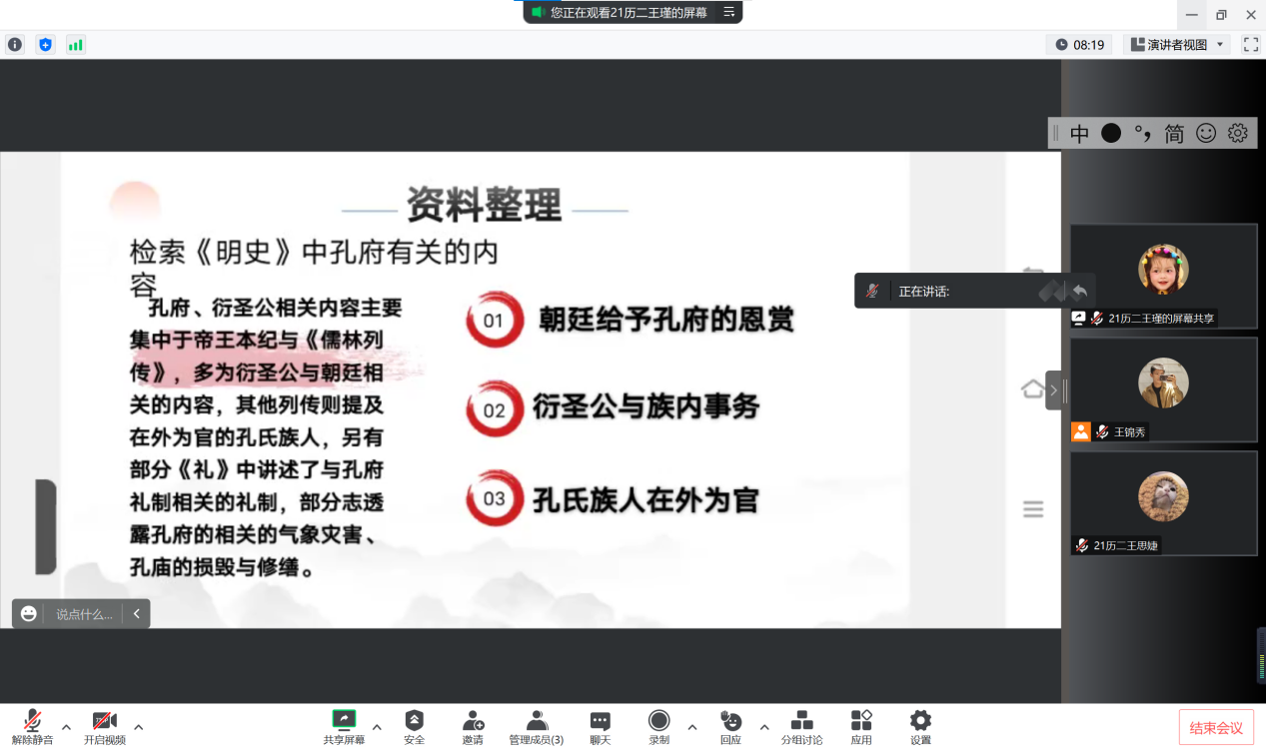Open the input method settings gear
This screenshot has height=748, width=1266.
[1236, 132]
